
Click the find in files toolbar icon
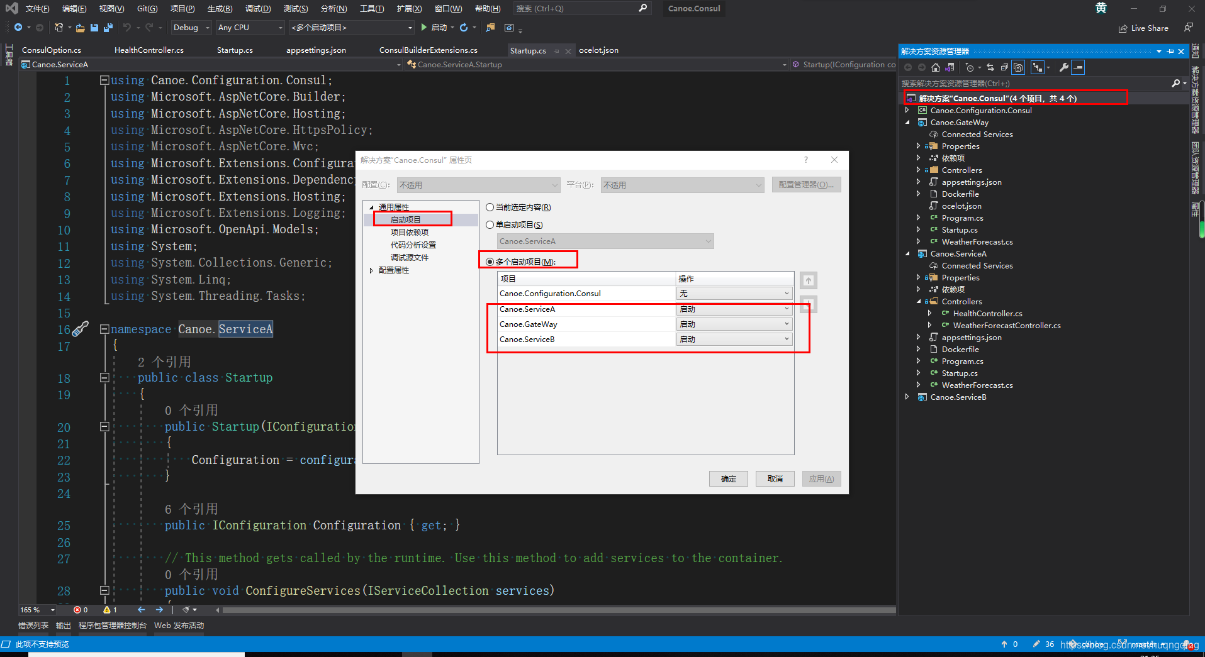pyautogui.click(x=491, y=28)
